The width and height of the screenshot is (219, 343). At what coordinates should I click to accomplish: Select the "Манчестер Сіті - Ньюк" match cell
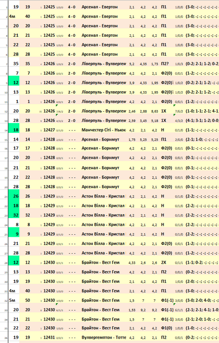pyautogui.click(x=104, y=130)
